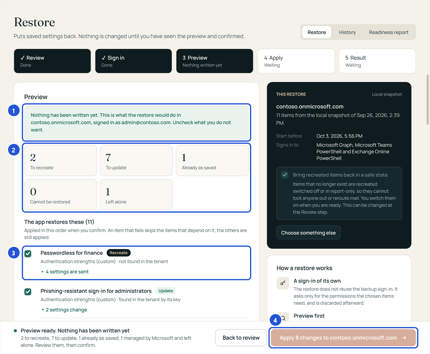Select the "Left alone" summary card

pyautogui.click(x=136, y=195)
